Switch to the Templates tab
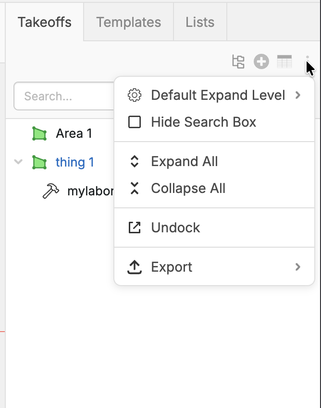 point(128,22)
